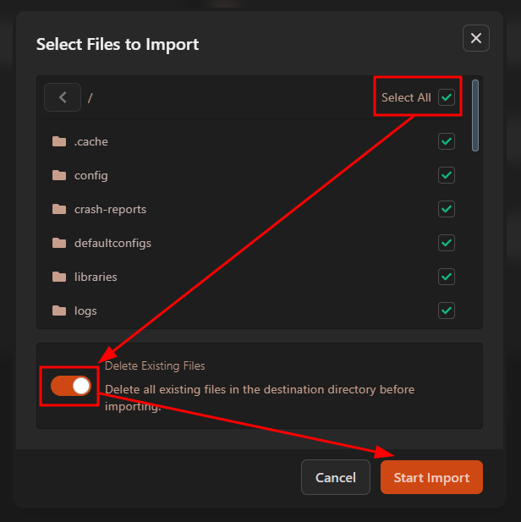521x522 pixels.
Task: Open the libraries folder name
Action: 96,277
